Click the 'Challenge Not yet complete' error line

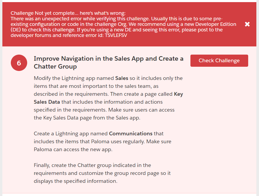(68, 13)
